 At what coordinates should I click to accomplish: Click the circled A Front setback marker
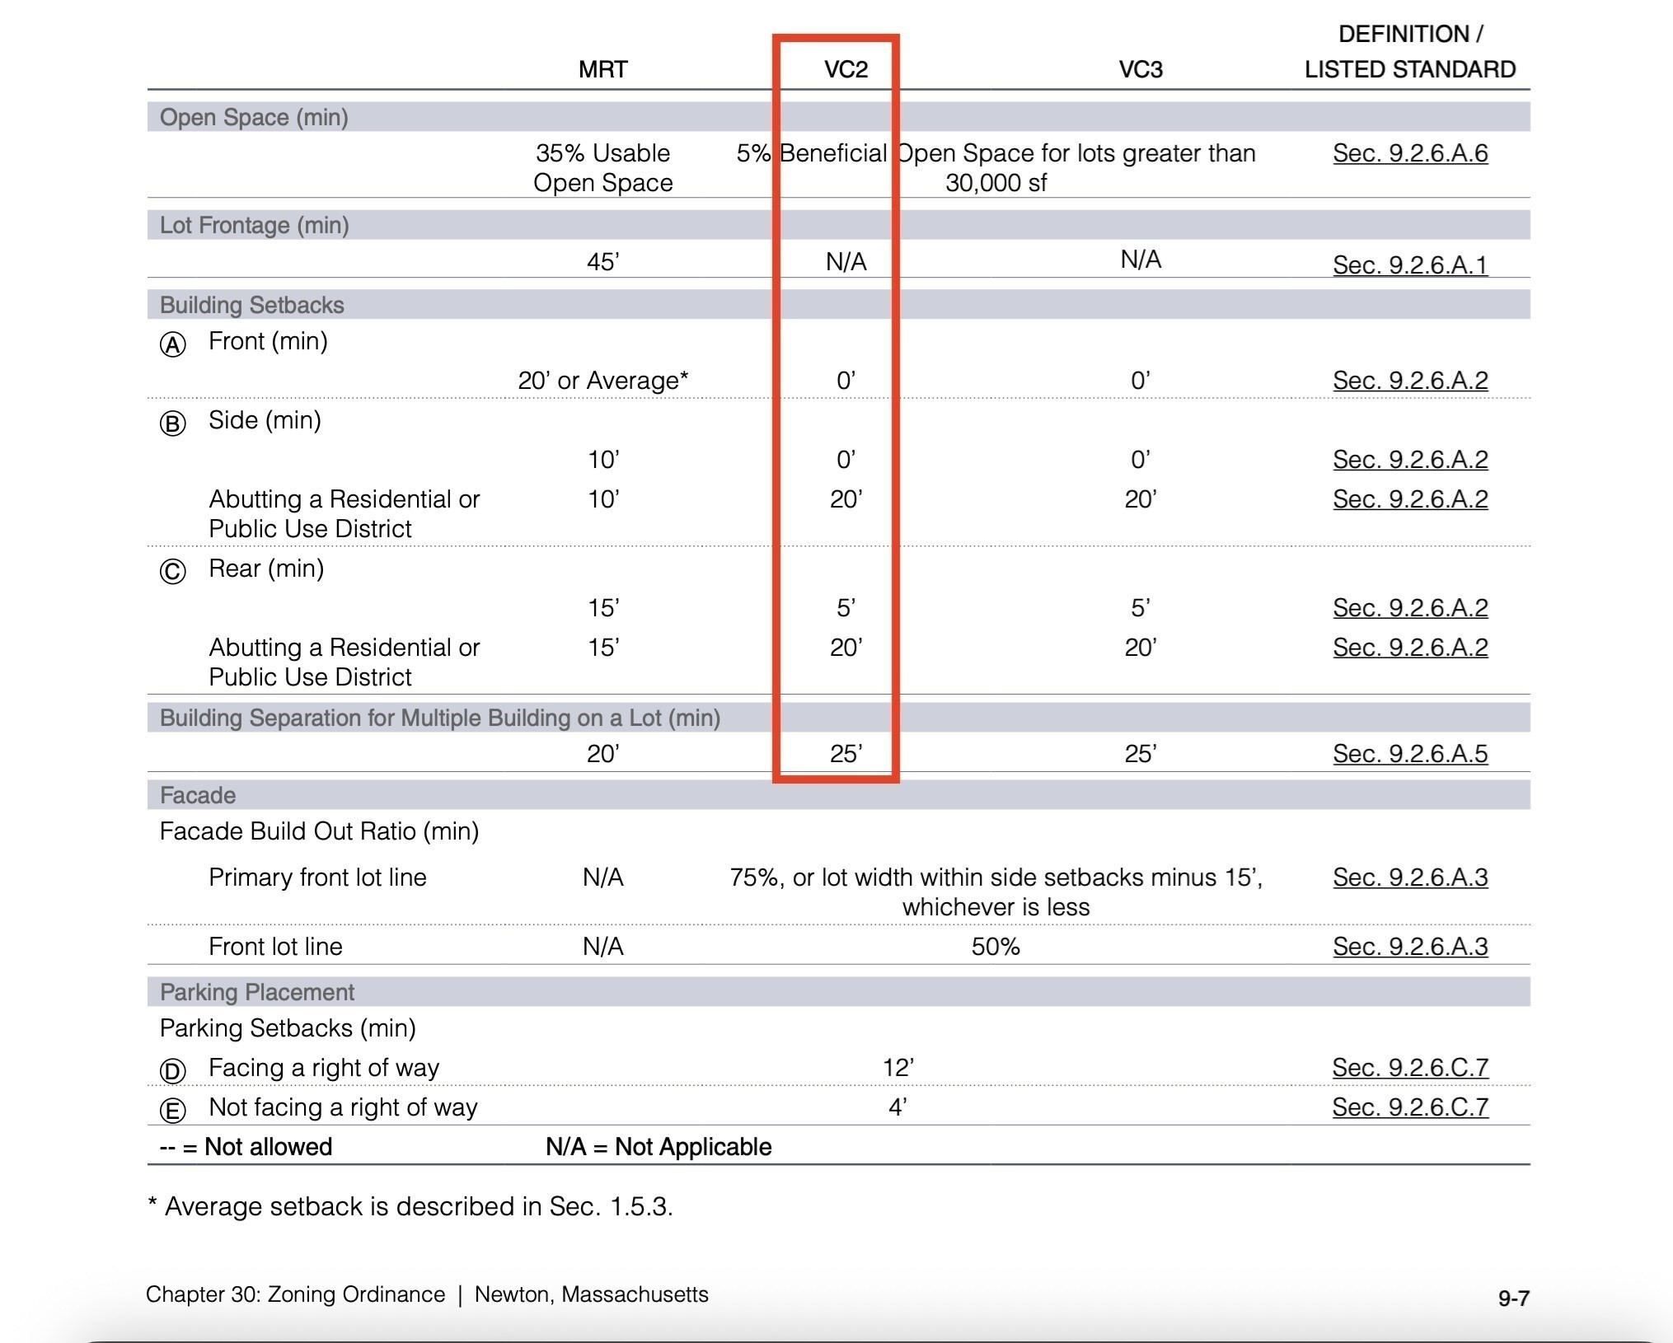click(x=172, y=344)
